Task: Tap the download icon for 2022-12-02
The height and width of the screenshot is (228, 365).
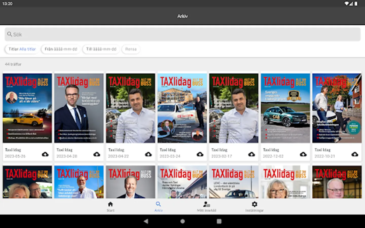Action: pyautogui.click(x=303, y=154)
